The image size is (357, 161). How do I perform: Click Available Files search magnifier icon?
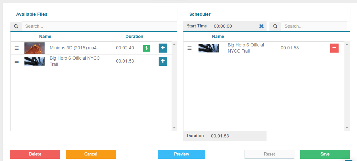(x=16, y=26)
